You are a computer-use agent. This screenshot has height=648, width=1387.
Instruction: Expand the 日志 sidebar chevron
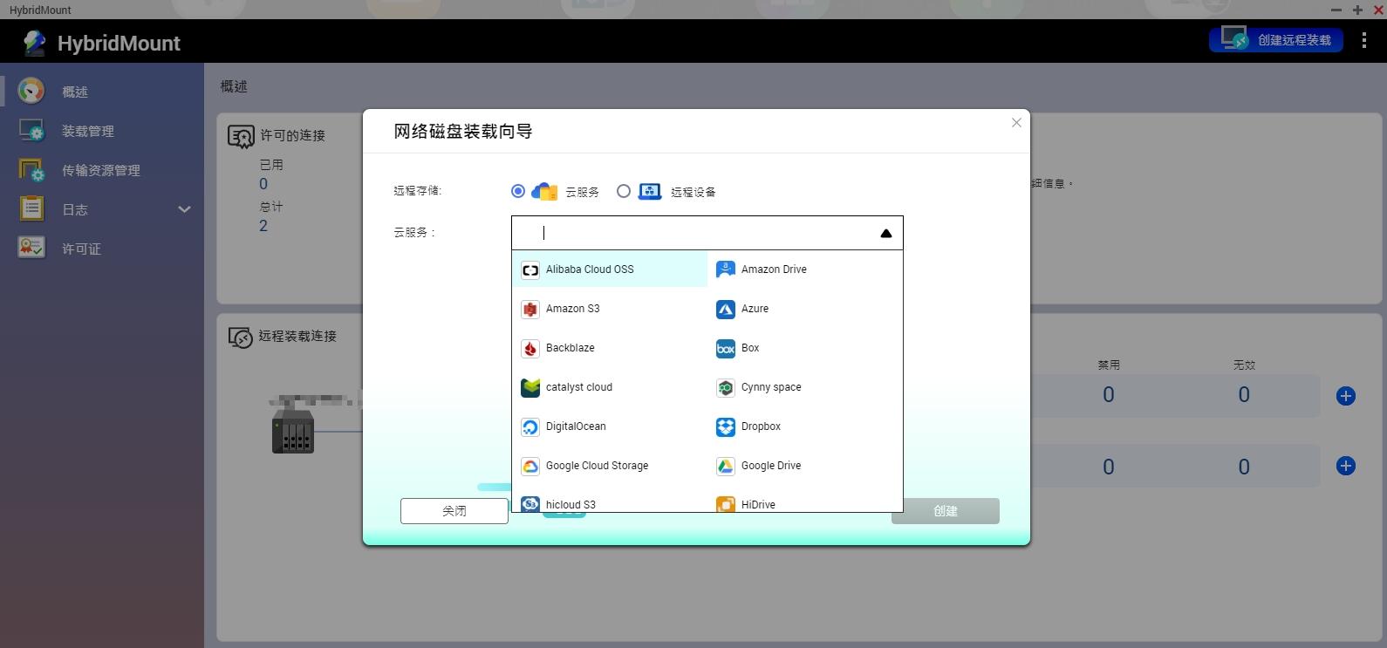[184, 209]
